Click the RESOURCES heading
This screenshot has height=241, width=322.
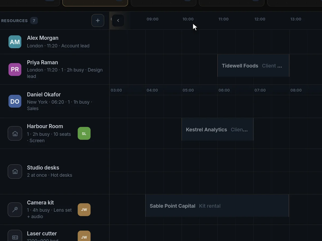(x=14, y=21)
